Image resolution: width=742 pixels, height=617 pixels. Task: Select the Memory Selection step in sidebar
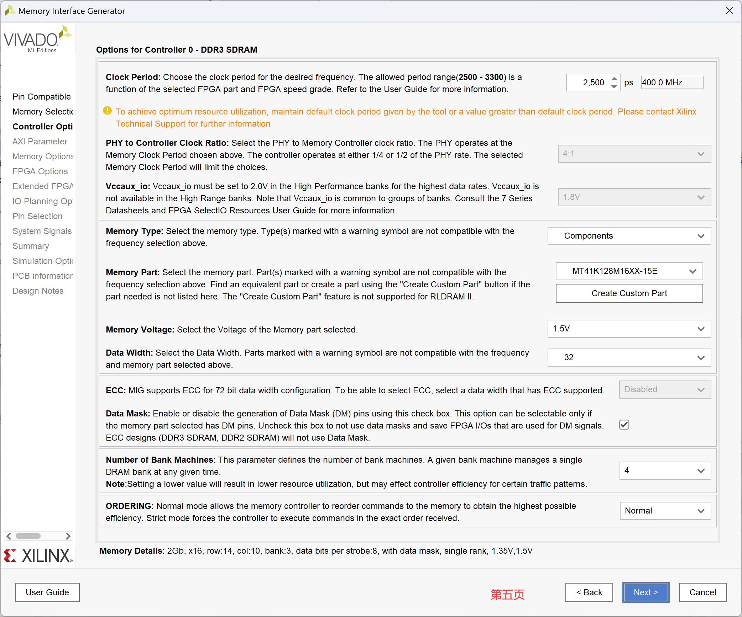click(x=43, y=112)
